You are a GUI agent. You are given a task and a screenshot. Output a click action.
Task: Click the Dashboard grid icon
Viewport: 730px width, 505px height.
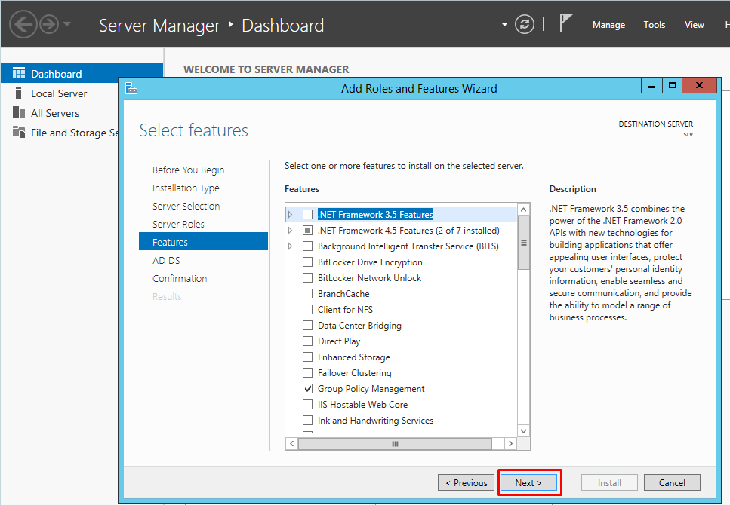pyautogui.click(x=19, y=73)
